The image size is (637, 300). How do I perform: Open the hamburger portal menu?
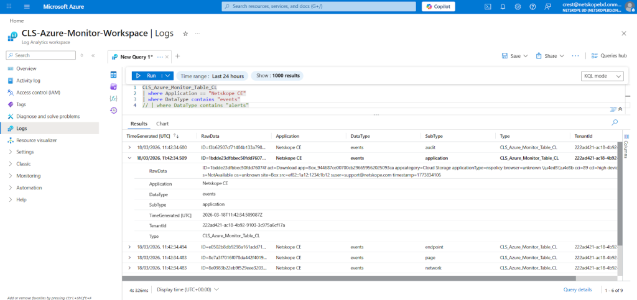tap(27, 6)
